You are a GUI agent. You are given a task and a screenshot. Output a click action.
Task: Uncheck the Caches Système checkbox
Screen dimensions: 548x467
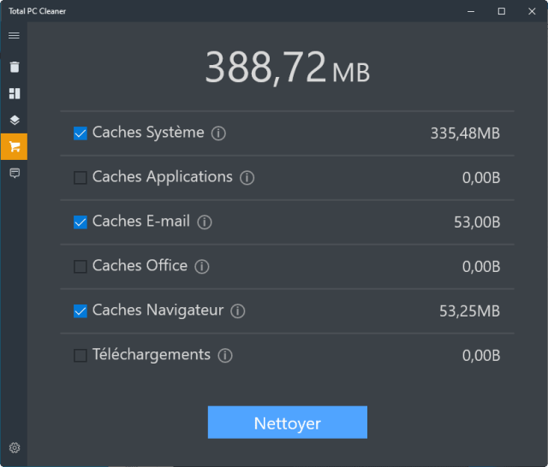(80, 133)
